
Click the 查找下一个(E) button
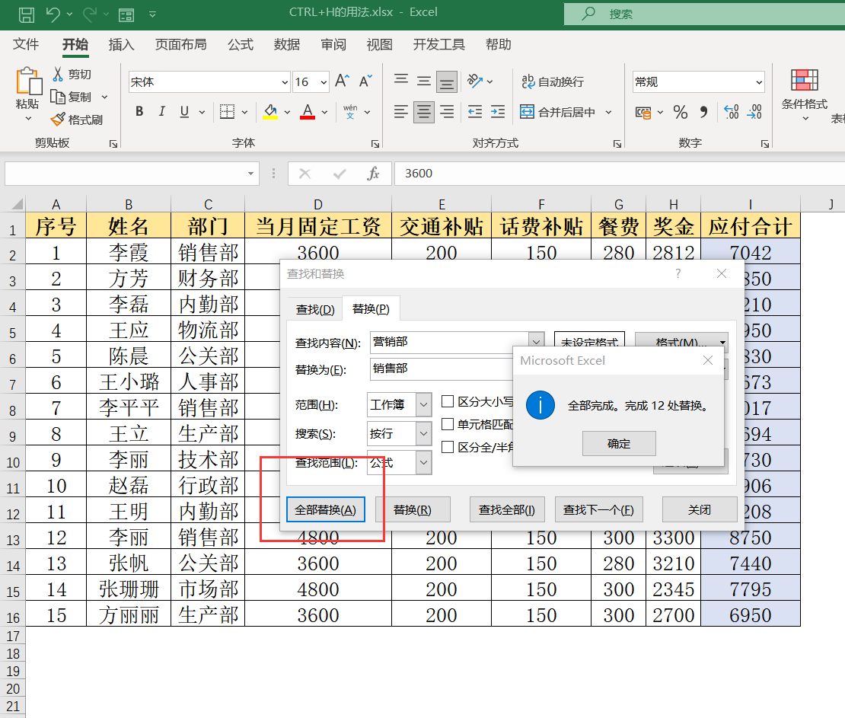[598, 510]
